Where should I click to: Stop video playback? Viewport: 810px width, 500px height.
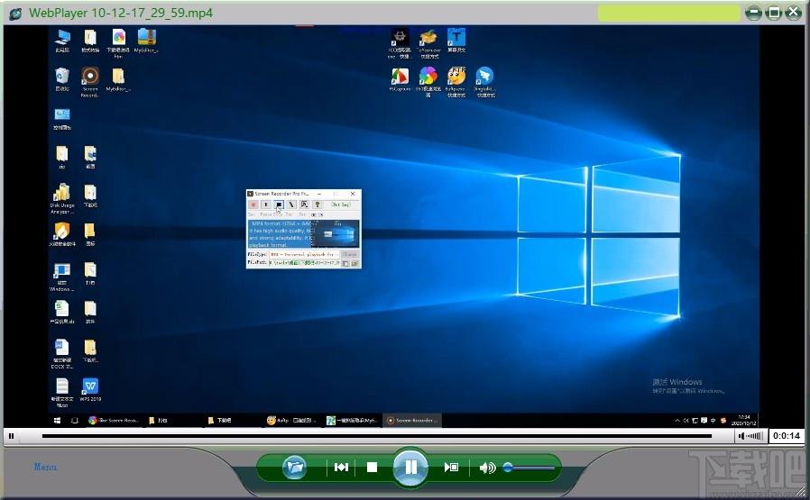[x=372, y=468]
